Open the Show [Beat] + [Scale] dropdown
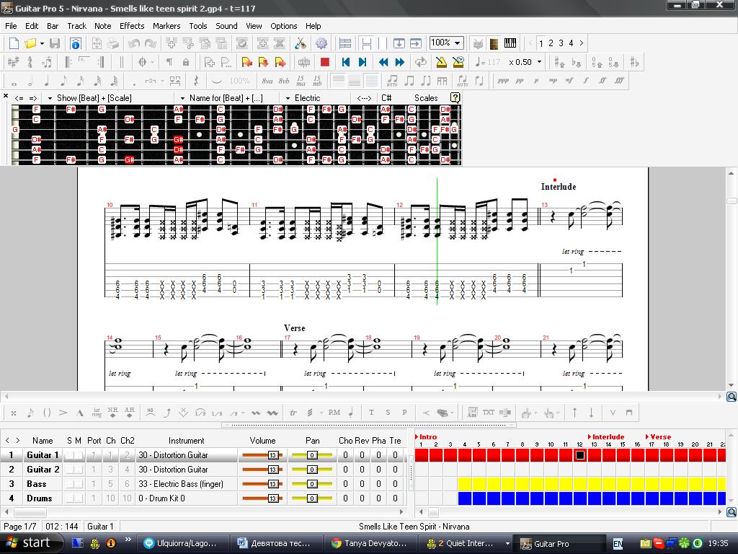The image size is (738, 554). click(50, 98)
